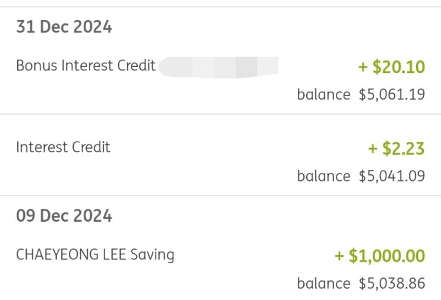Open the CHAEYEONG LEE Saving transaction

click(95, 255)
